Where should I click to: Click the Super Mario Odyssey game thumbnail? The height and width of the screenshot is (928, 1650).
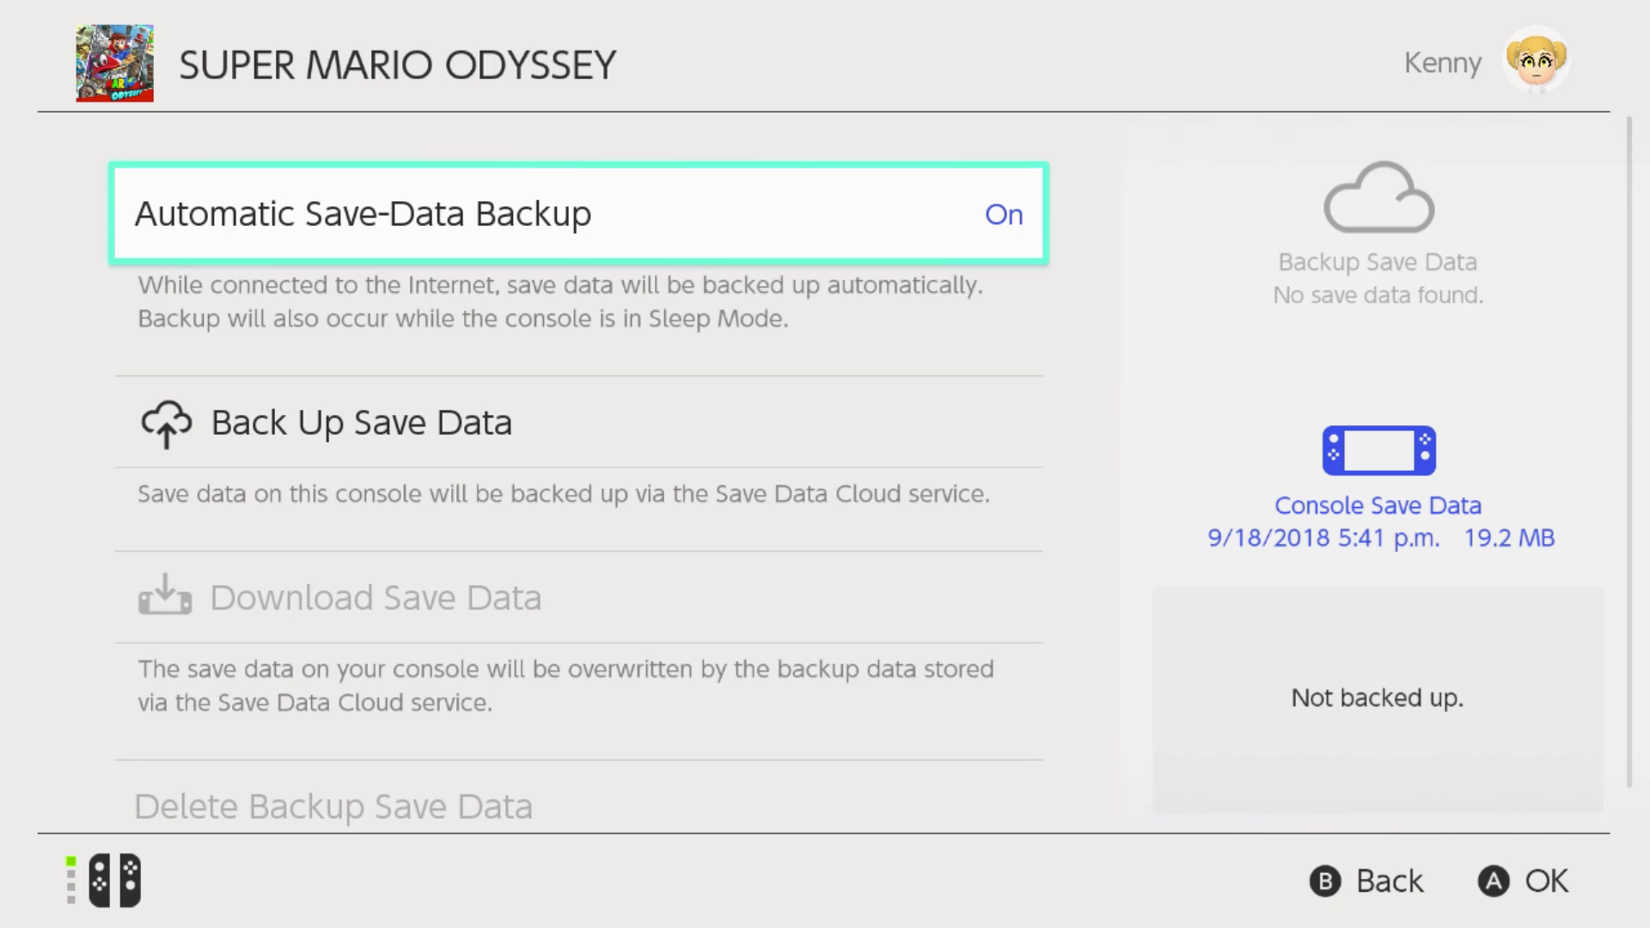[114, 63]
